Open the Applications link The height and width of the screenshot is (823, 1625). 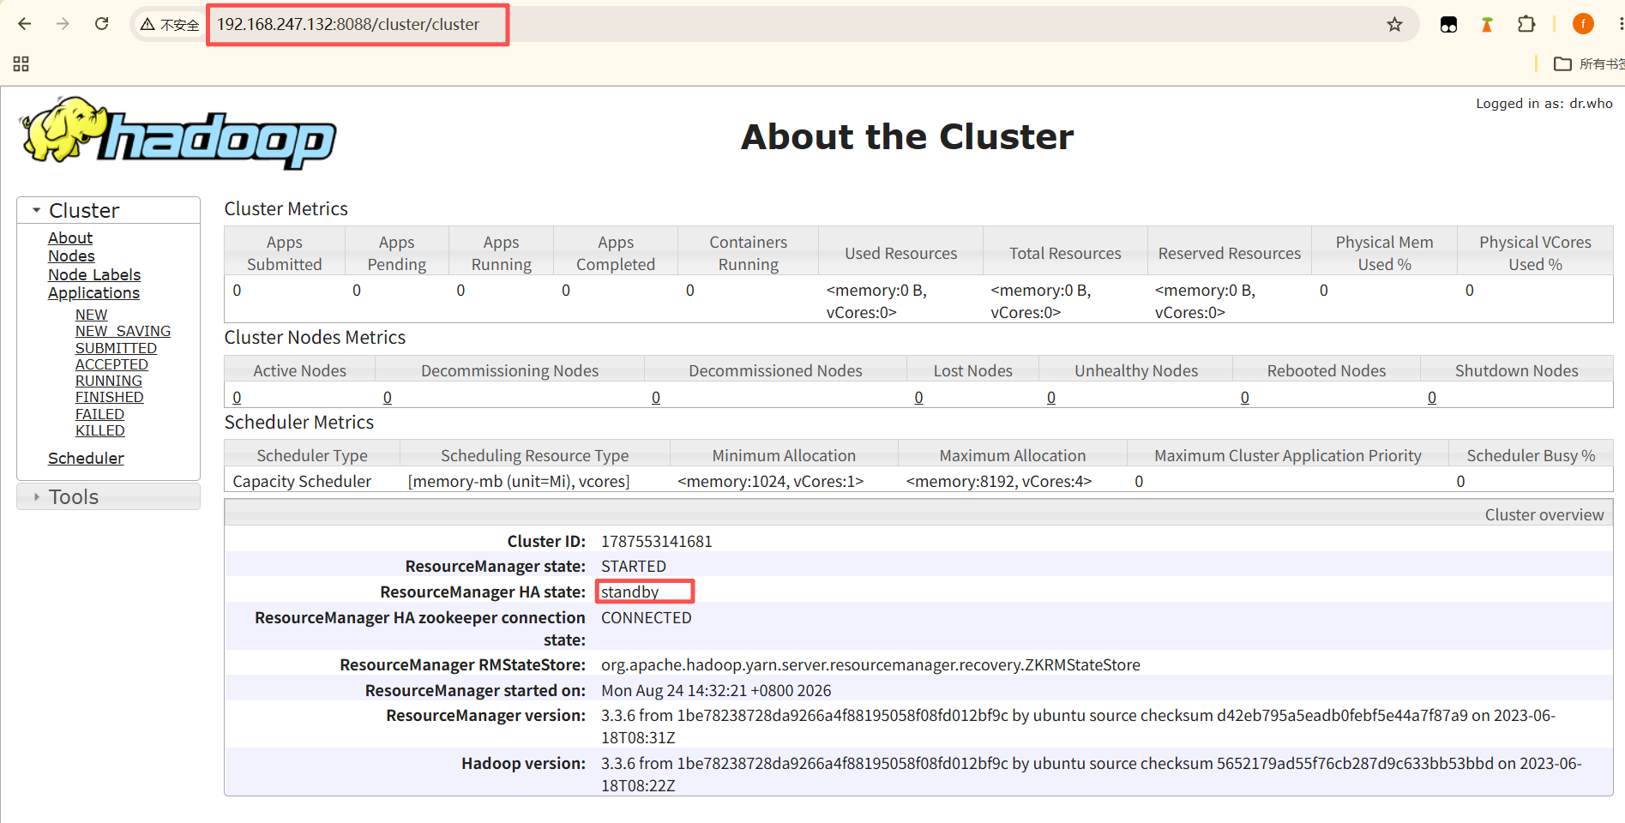(93, 292)
